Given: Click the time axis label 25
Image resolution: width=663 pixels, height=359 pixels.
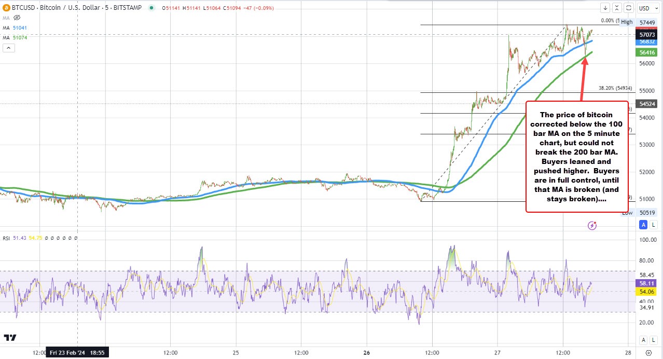Looking at the screenshot, I should 236,353.
